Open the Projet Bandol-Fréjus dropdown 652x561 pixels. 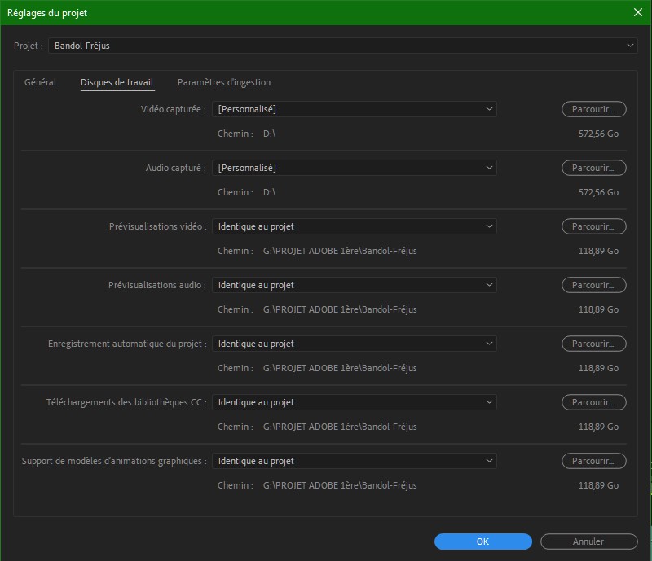[342, 46]
